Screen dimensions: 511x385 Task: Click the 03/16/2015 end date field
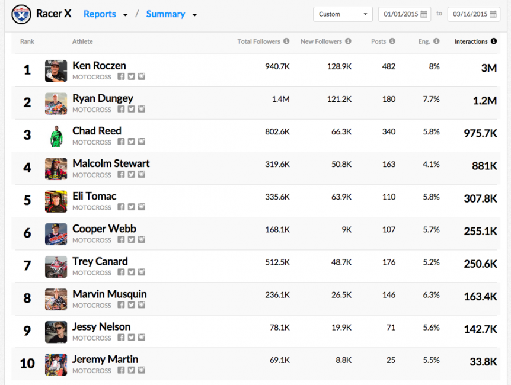coord(469,14)
